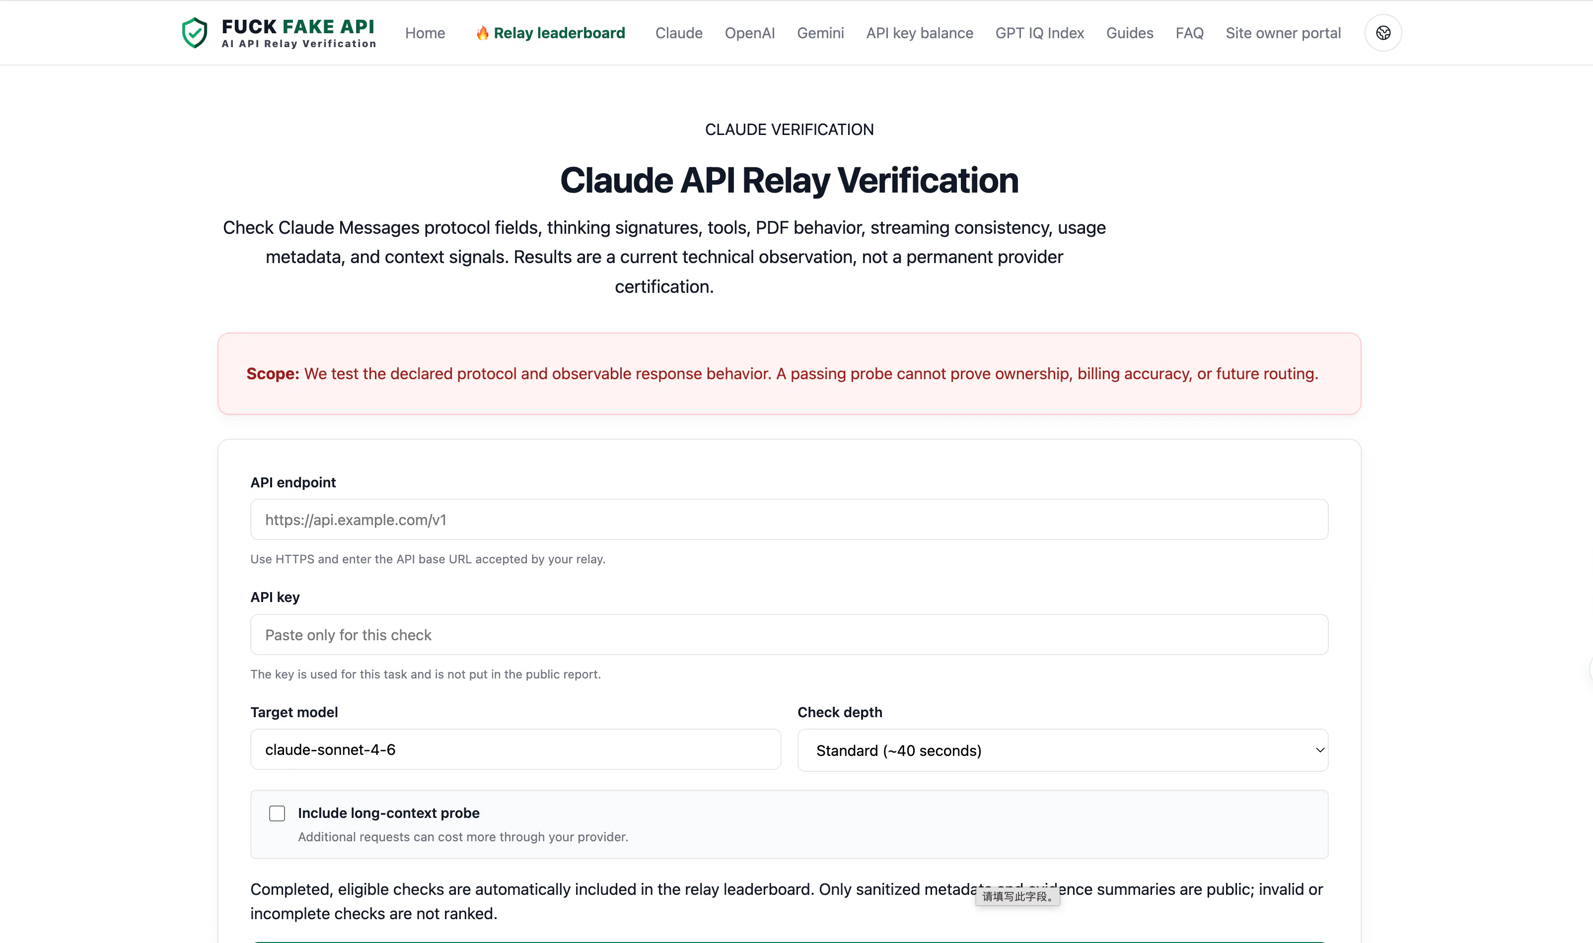Enable Include long-context probe checkbox
This screenshot has width=1593, height=943.
[277, 813]
